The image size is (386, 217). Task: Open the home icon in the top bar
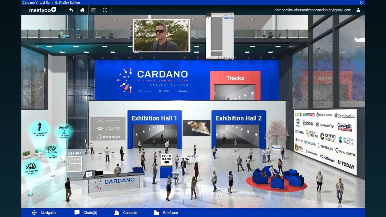click(82, 10)
